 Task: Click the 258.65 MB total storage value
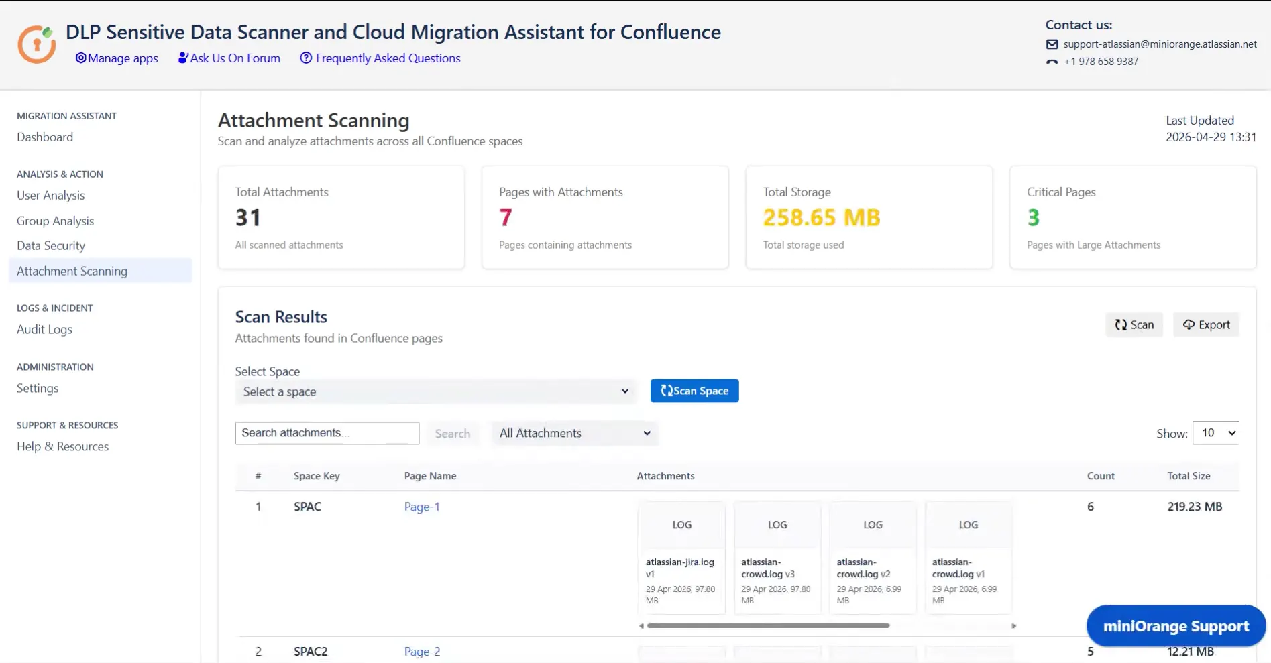pyautogui.click(x=822, y=218)
